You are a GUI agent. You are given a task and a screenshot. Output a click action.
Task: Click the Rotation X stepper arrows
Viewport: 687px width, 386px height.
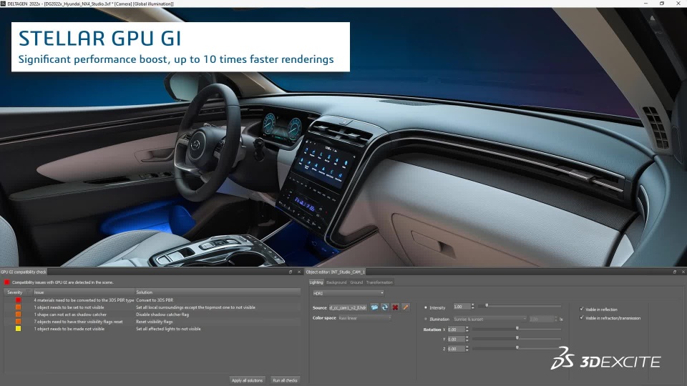[467, 329]
